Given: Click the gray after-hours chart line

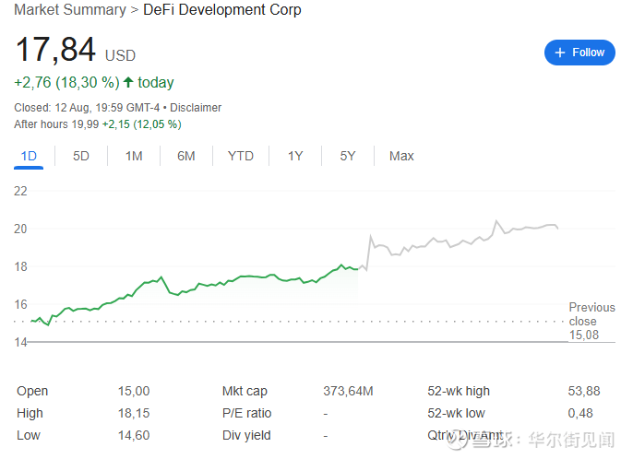Looking at the screenshot, I should (461, 241).
